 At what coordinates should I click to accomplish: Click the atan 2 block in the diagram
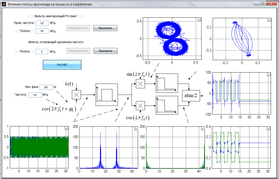point(191,96)
